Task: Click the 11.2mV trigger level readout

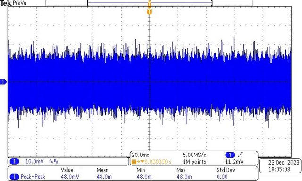Action: 234,162
